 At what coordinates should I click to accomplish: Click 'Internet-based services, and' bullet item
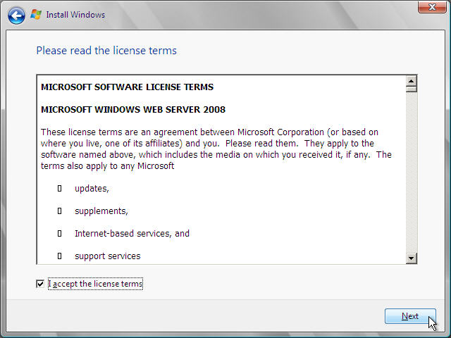[x=132, y=233]
